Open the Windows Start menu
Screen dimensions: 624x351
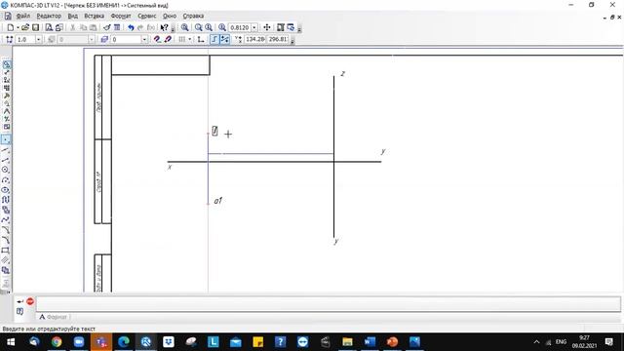tap(11, 342)
